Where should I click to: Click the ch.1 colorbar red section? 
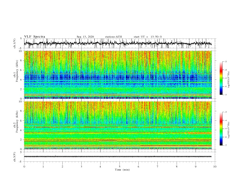click(x=221, y=71)
